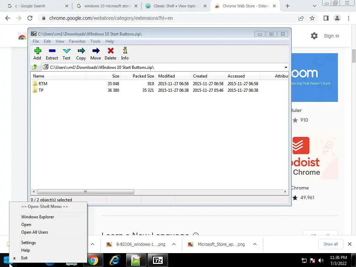The width and height of the screenshot is (356, 267).
Task: Click the red Delete icon
Action: coord(111,51)
